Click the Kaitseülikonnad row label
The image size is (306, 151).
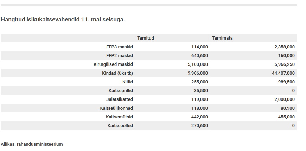click(117, 108)
